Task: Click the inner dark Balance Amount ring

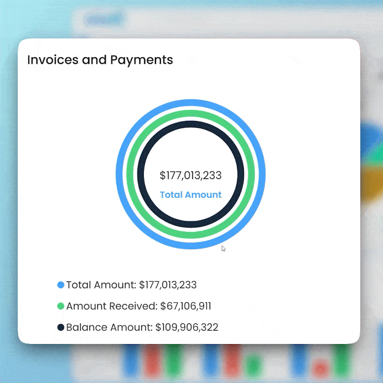Action: [x=190, y=124]
